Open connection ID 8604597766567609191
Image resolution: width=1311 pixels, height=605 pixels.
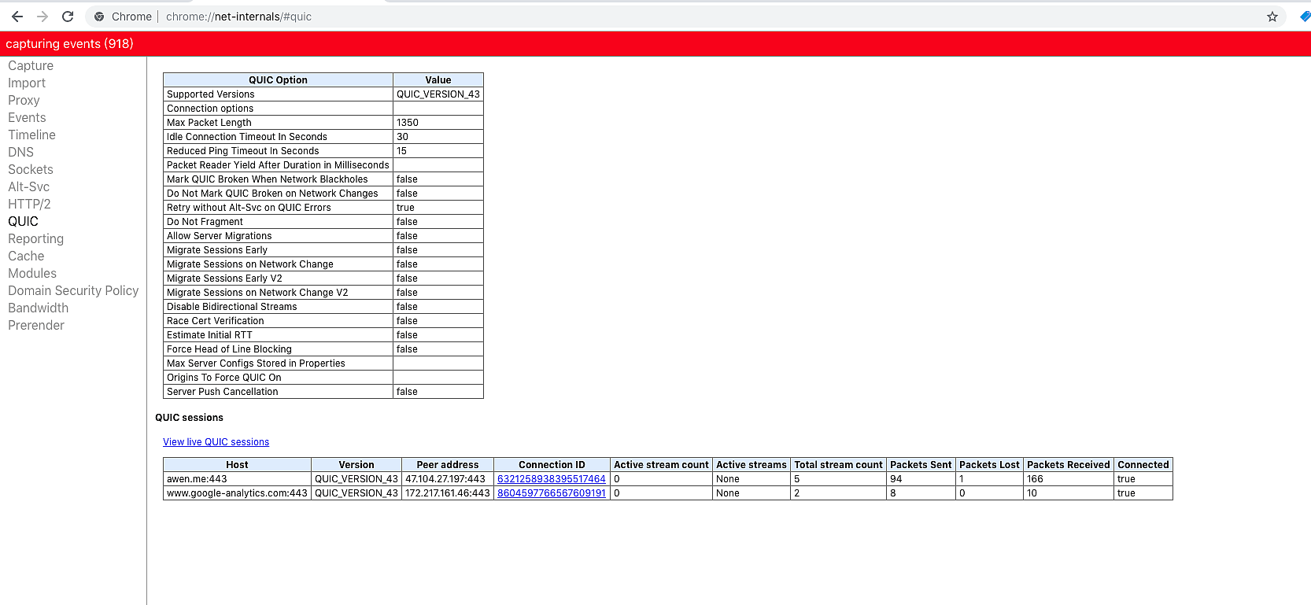pos(551,493)
